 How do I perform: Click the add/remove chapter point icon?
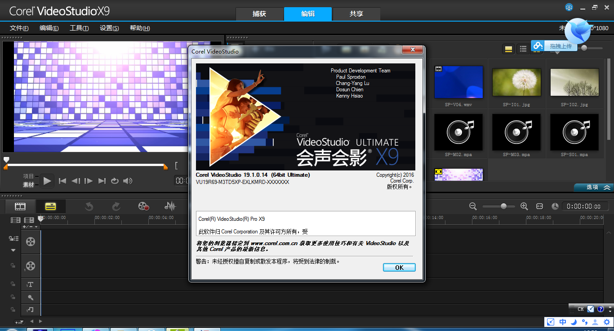(x=29, y=220)
